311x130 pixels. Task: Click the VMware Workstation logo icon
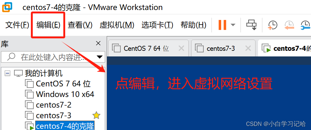7,7
